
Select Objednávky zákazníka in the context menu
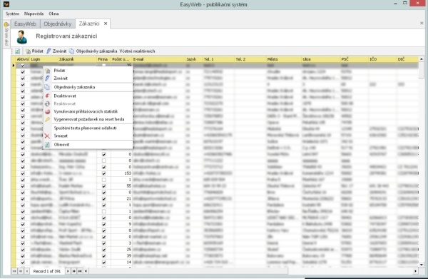[x=88, y=87]
